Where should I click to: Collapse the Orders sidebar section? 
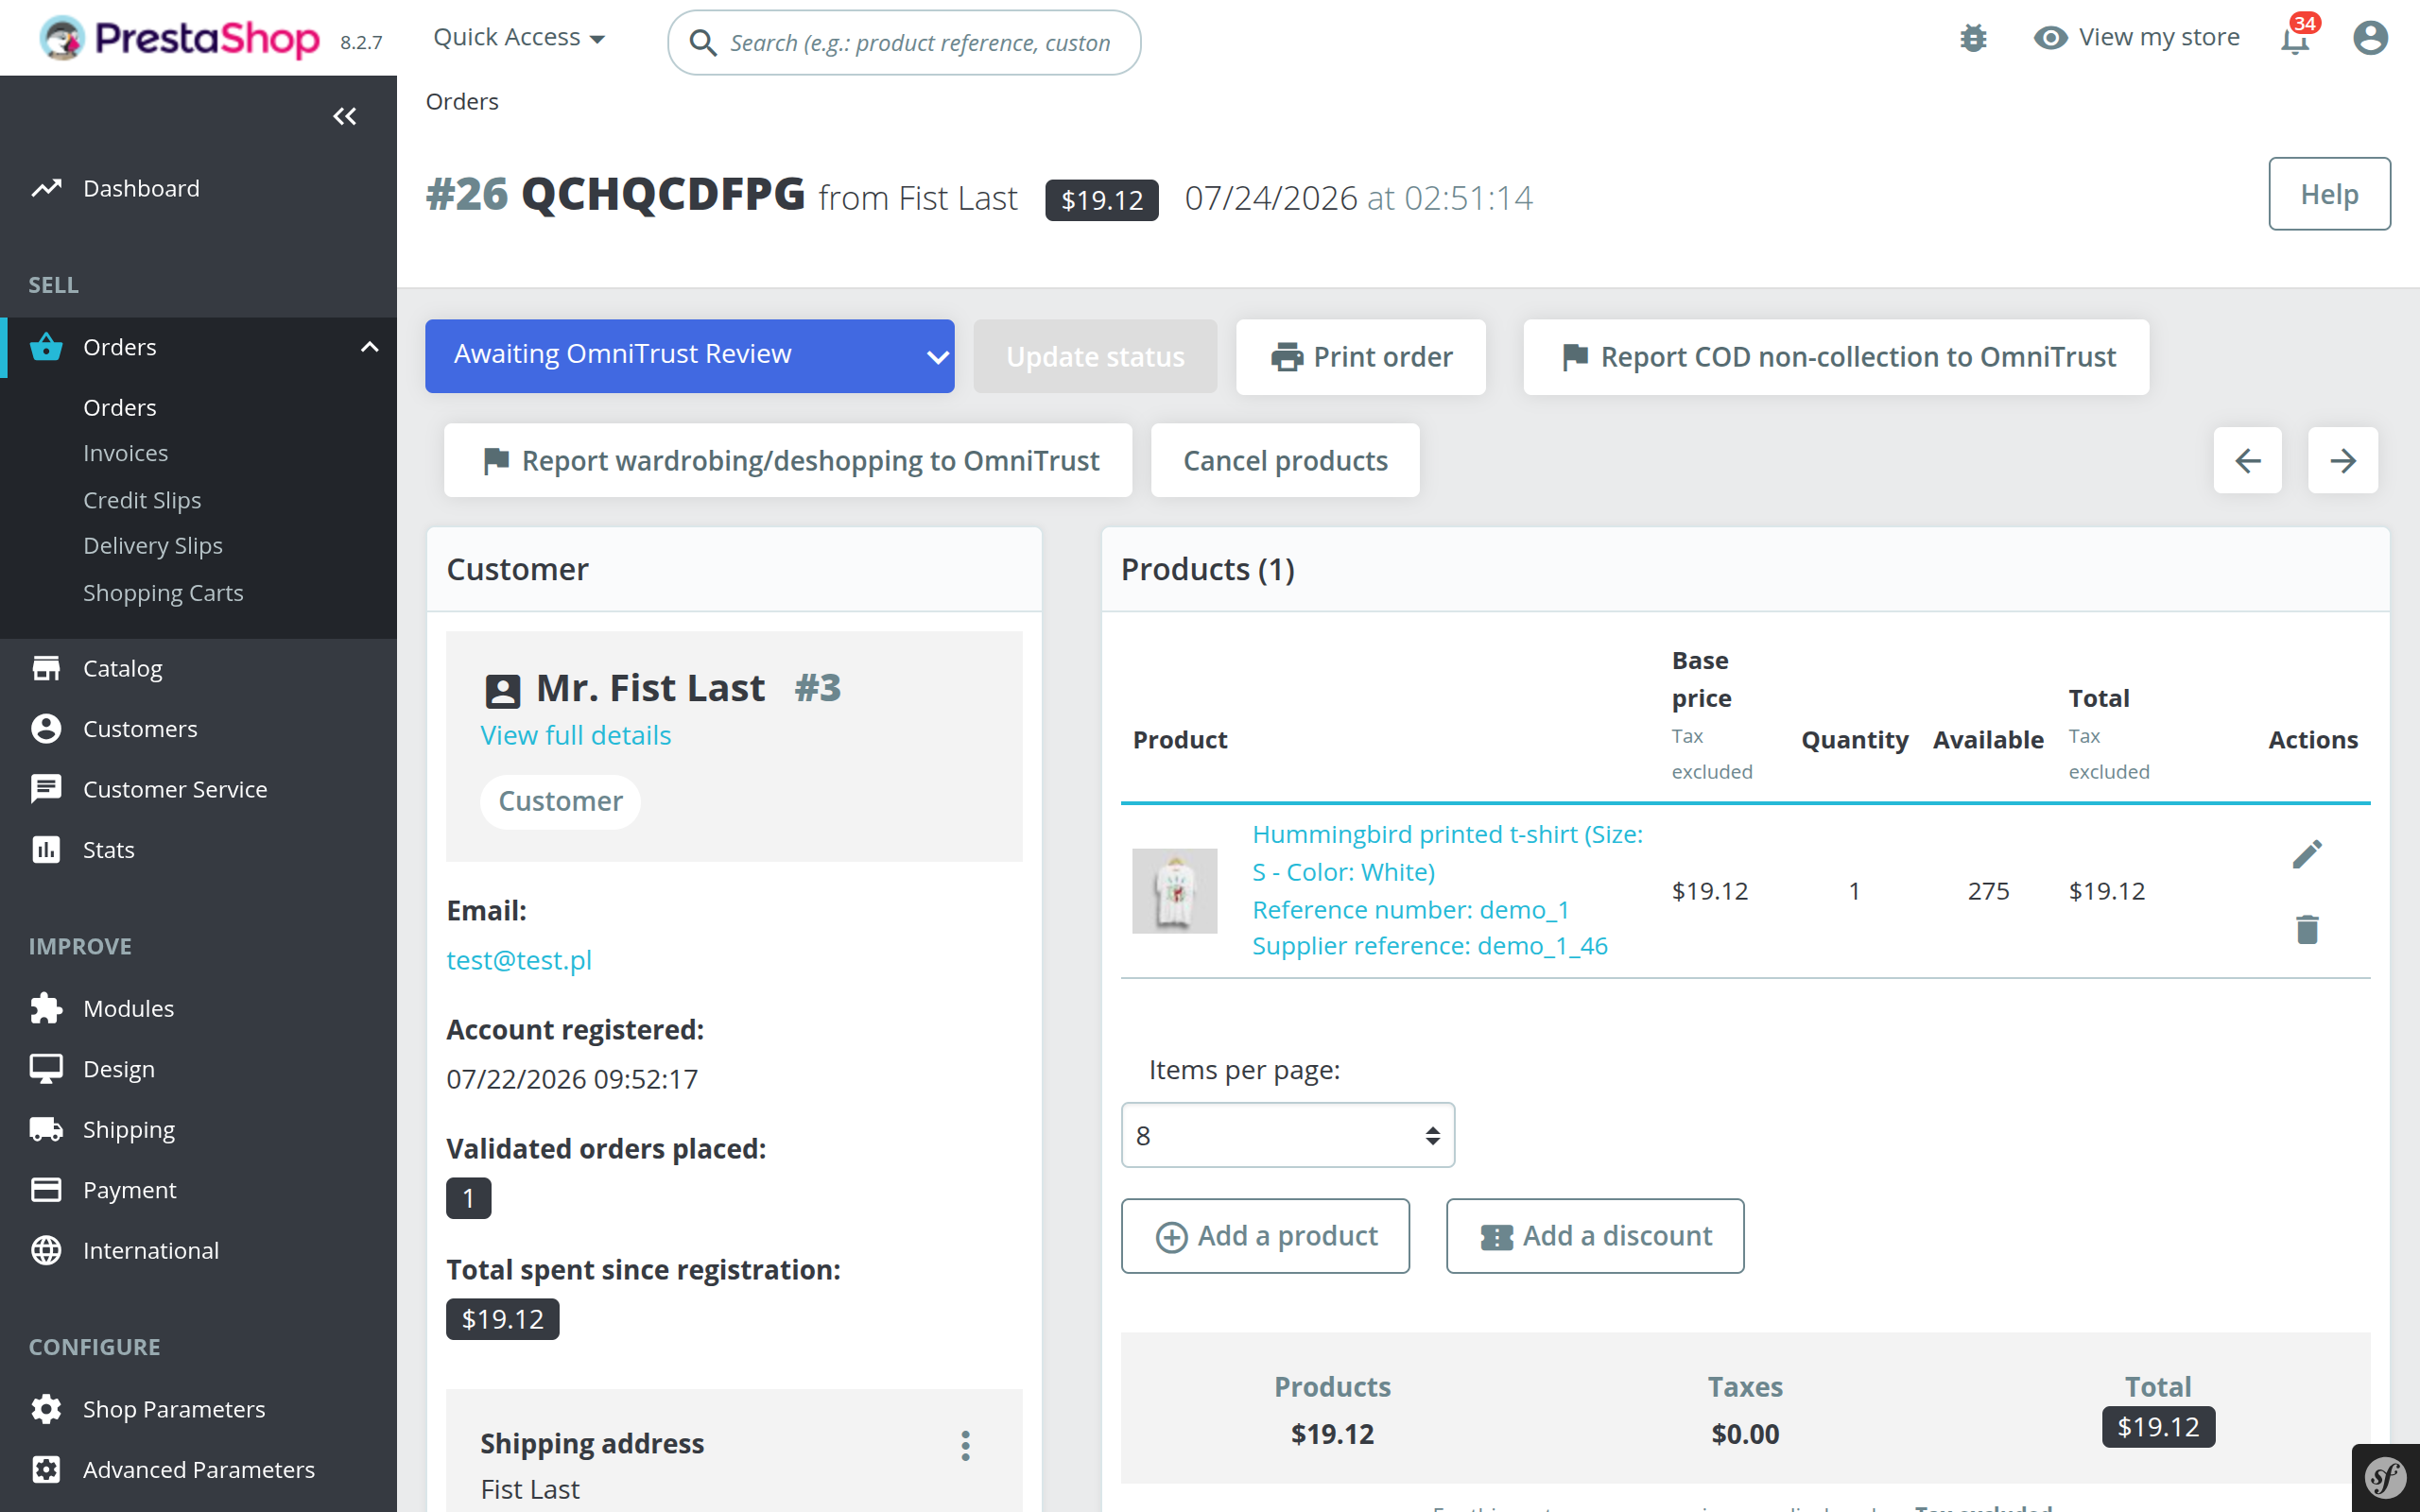369,347
